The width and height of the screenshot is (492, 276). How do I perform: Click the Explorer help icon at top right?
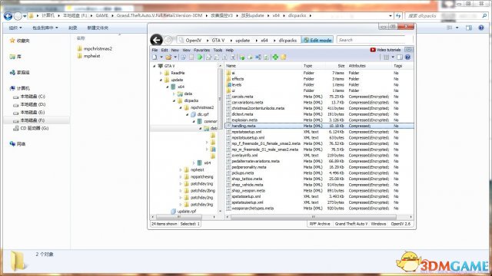(480, 28)
